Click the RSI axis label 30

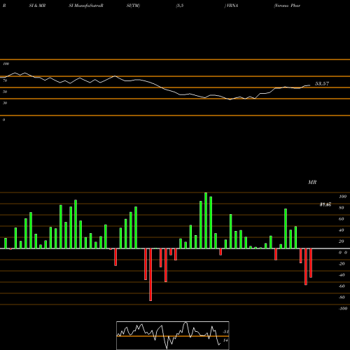[x=5, y=103]
